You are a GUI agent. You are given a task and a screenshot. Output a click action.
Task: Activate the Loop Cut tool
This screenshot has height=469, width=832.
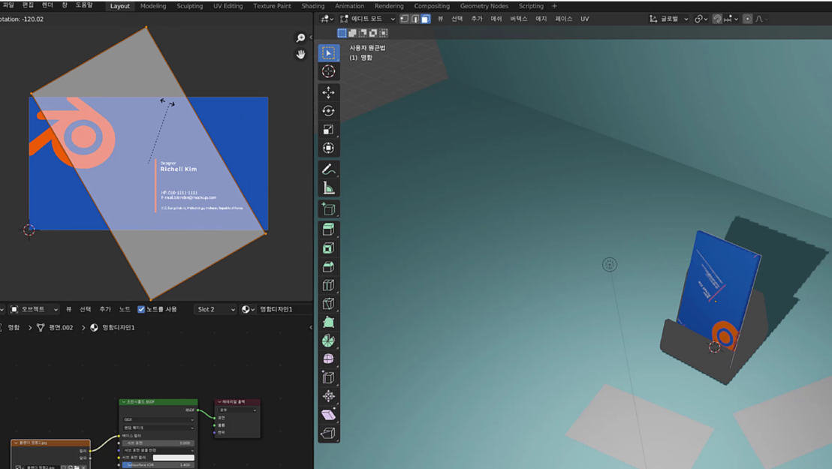coord(328,285)
